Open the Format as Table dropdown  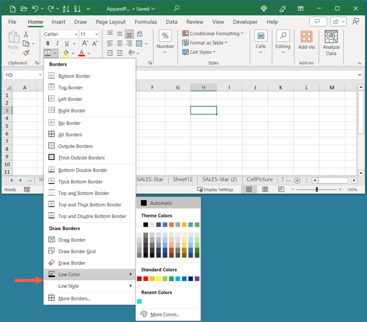205,43
